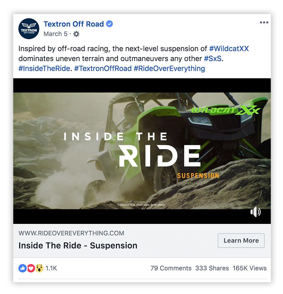
Task: Click the Wow reaction emoji icon
Action: coord(39,268)
